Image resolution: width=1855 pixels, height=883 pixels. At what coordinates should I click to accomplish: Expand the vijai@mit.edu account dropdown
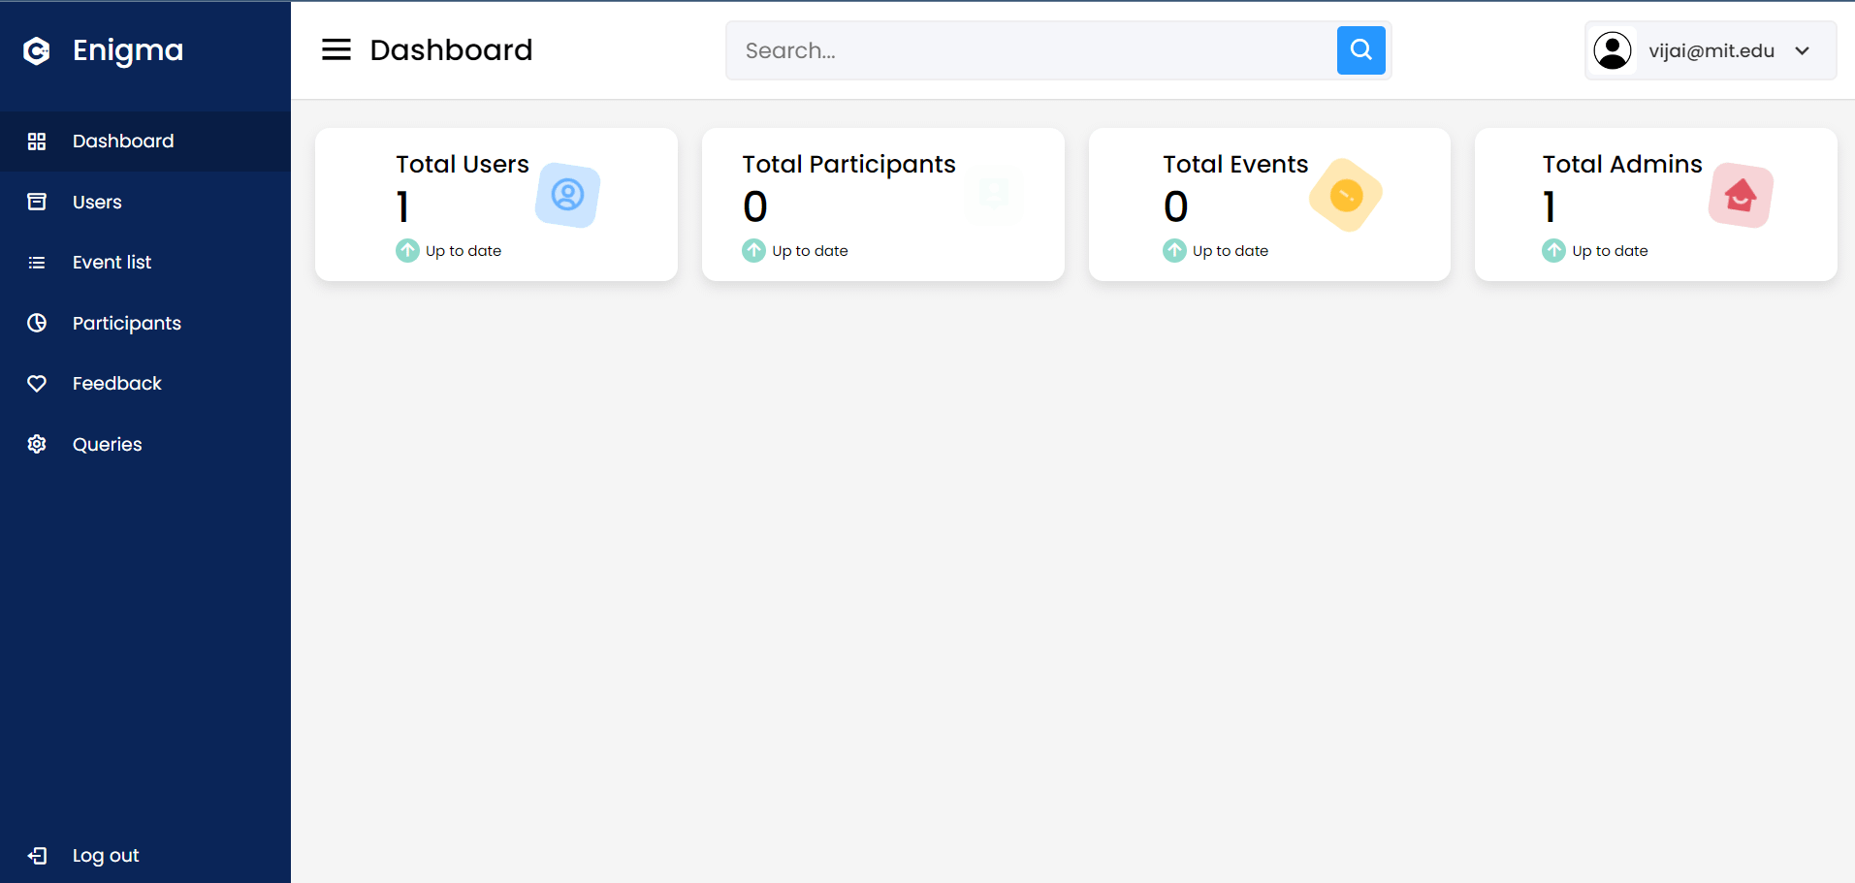click(1802, 51)
